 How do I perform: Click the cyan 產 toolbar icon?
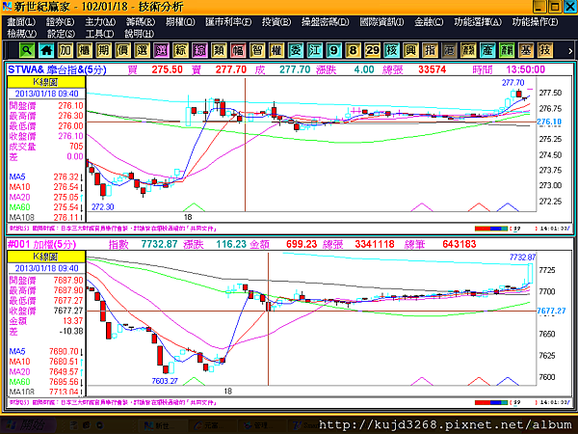click(x=487, y=50)
